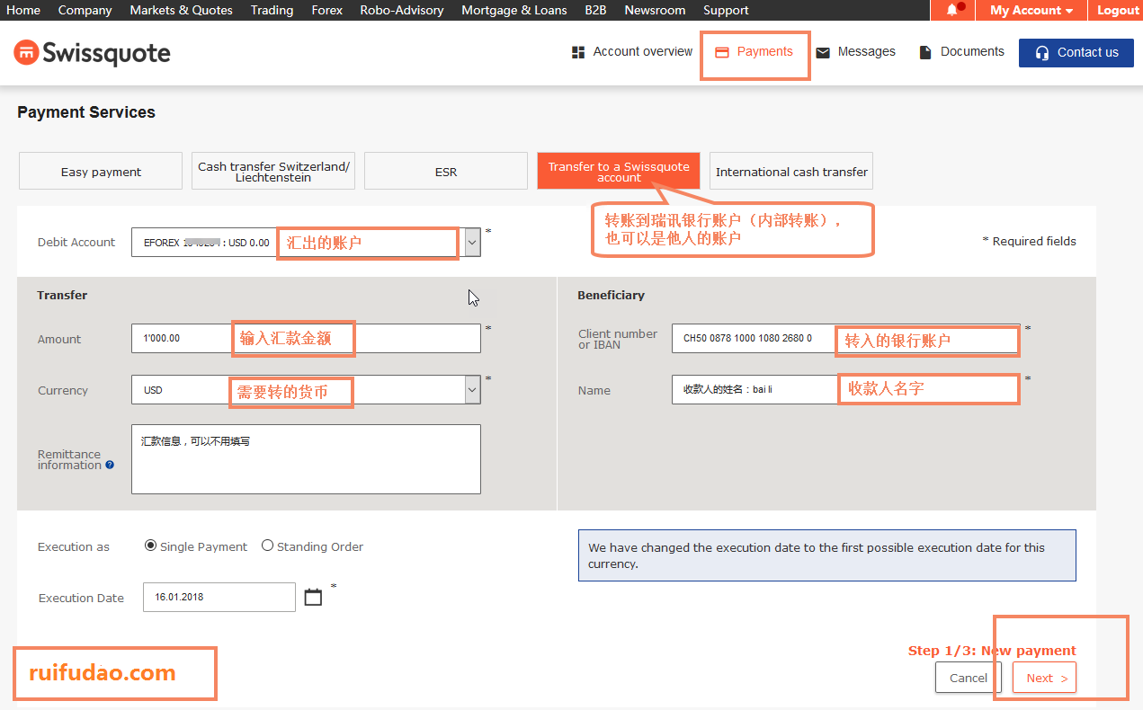
Task: Click the Remittance information text area
Action: pyautogui.click(x=306, y=459)
